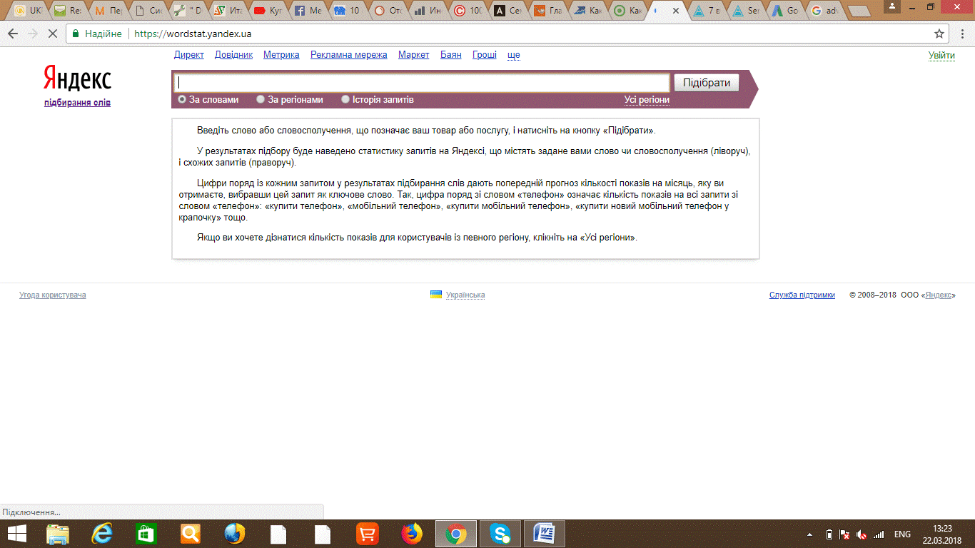Click the 'Яндекс' footer copyright link
Image resolution: width=975 pixels, height=548 pixels.
[x=939, y=295]
